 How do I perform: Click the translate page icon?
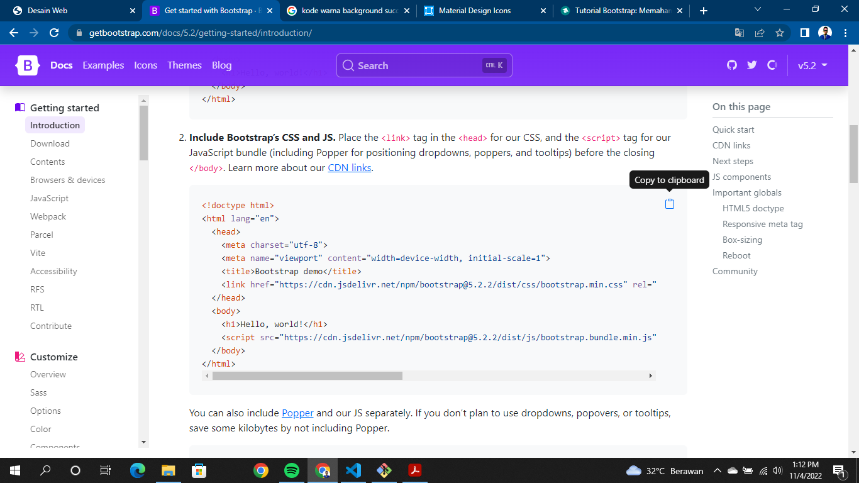(740, 33)
